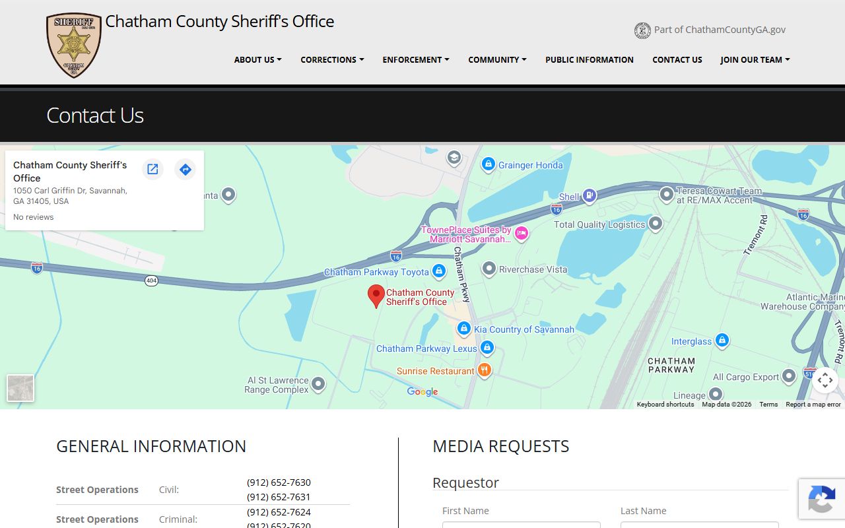Click Report a map error

813,405
